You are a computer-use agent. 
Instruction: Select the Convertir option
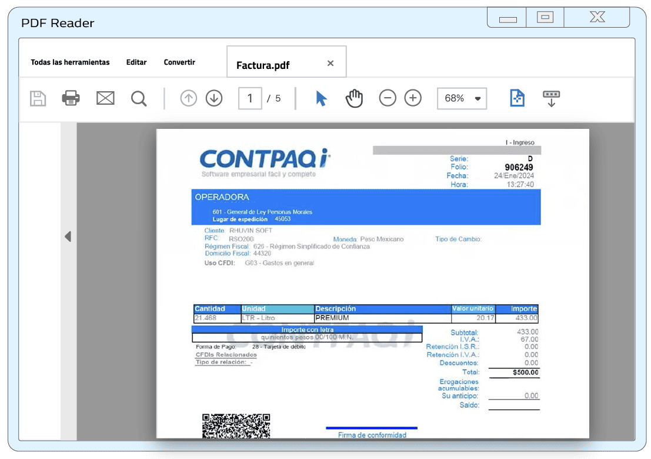[179, 62]
